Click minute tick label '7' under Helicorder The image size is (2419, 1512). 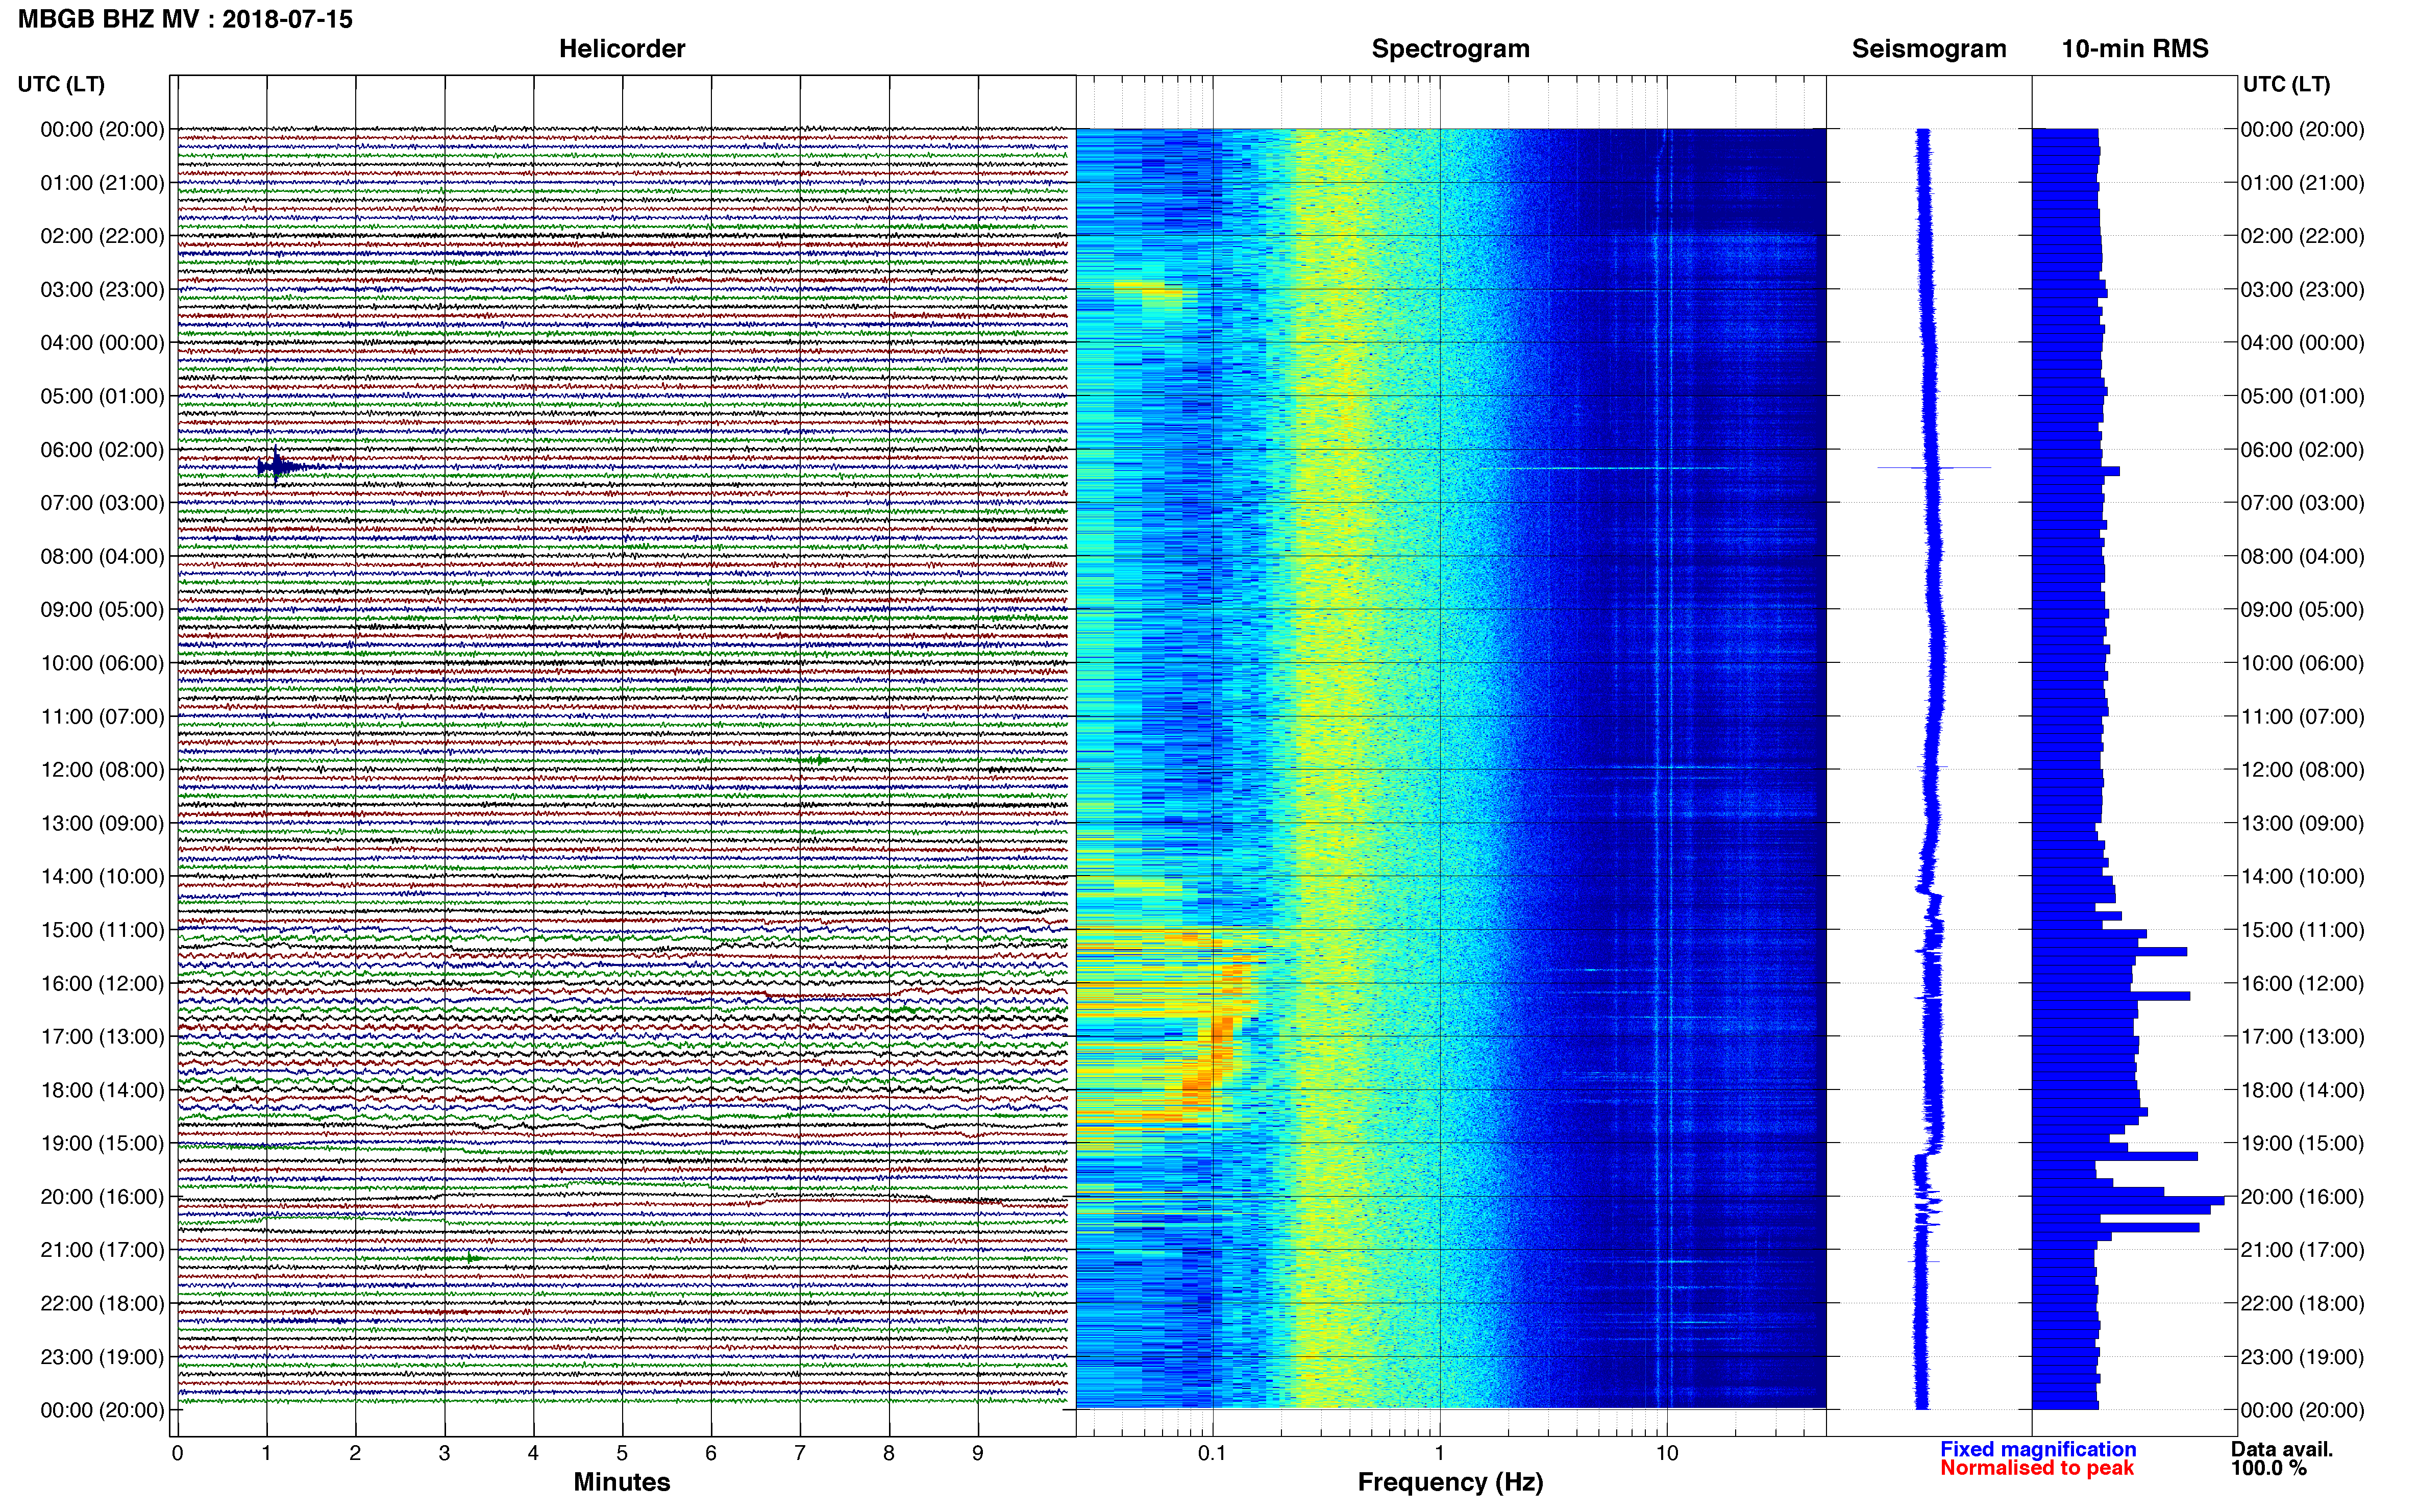pos(800,1454)
